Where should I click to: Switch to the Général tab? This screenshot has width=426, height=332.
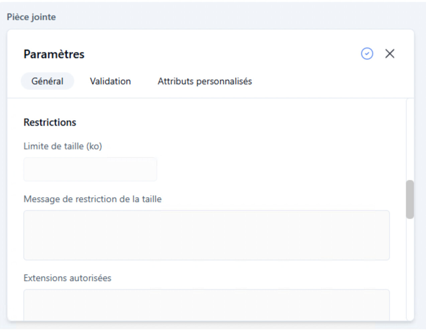pos(47,81)
